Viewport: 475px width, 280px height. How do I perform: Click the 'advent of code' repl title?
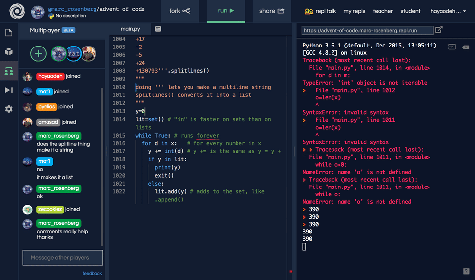tap(122, 9)
